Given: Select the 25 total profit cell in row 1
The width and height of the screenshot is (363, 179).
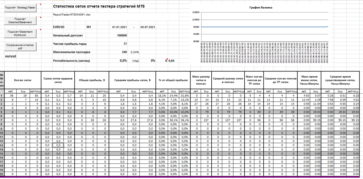Looking at the screenshot, I should pyautogui.click(x=103, y=95).
